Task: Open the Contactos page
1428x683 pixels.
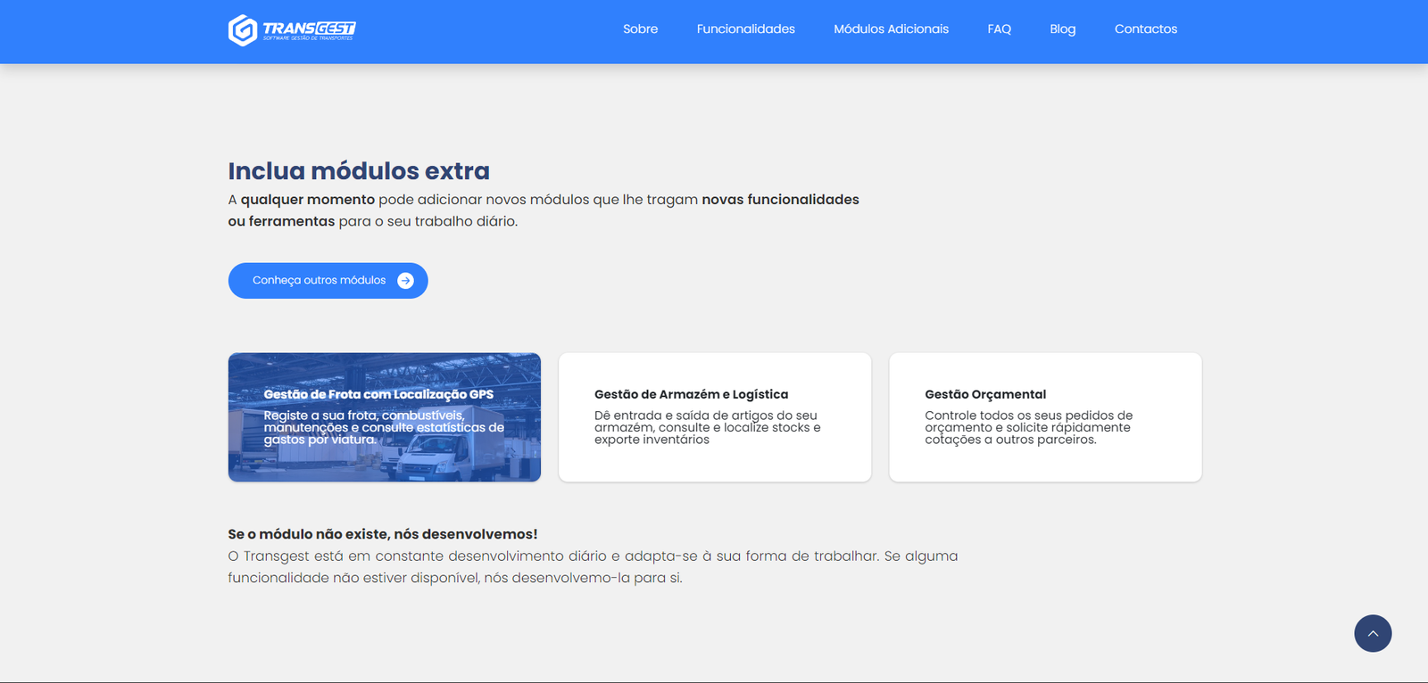Action: 1145,29
